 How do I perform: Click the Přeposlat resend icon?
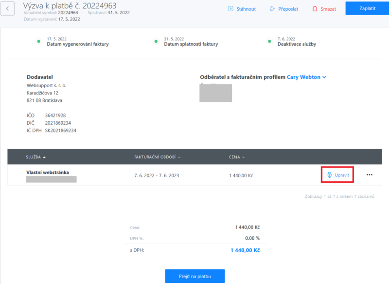(272, 9)
